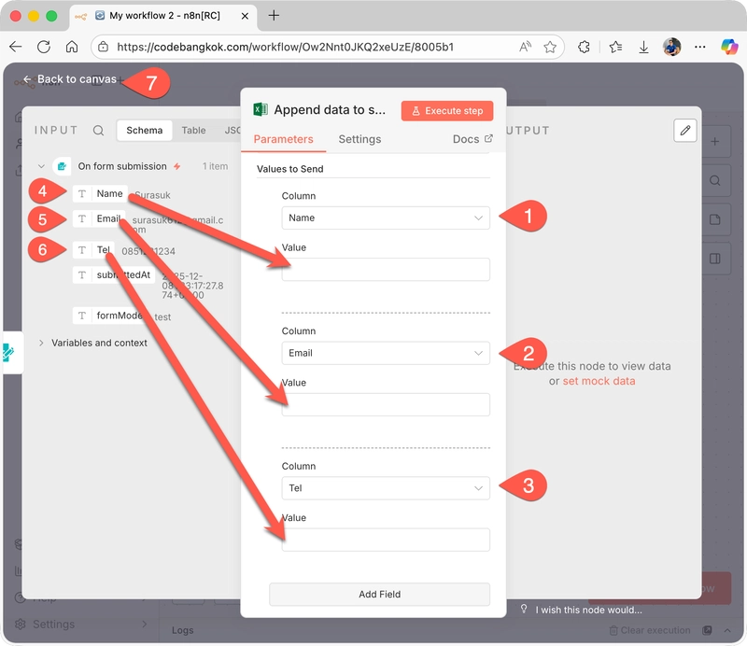Open the Column dropdown showing Email
747x646 pixels.
click(x=385, y=353)
